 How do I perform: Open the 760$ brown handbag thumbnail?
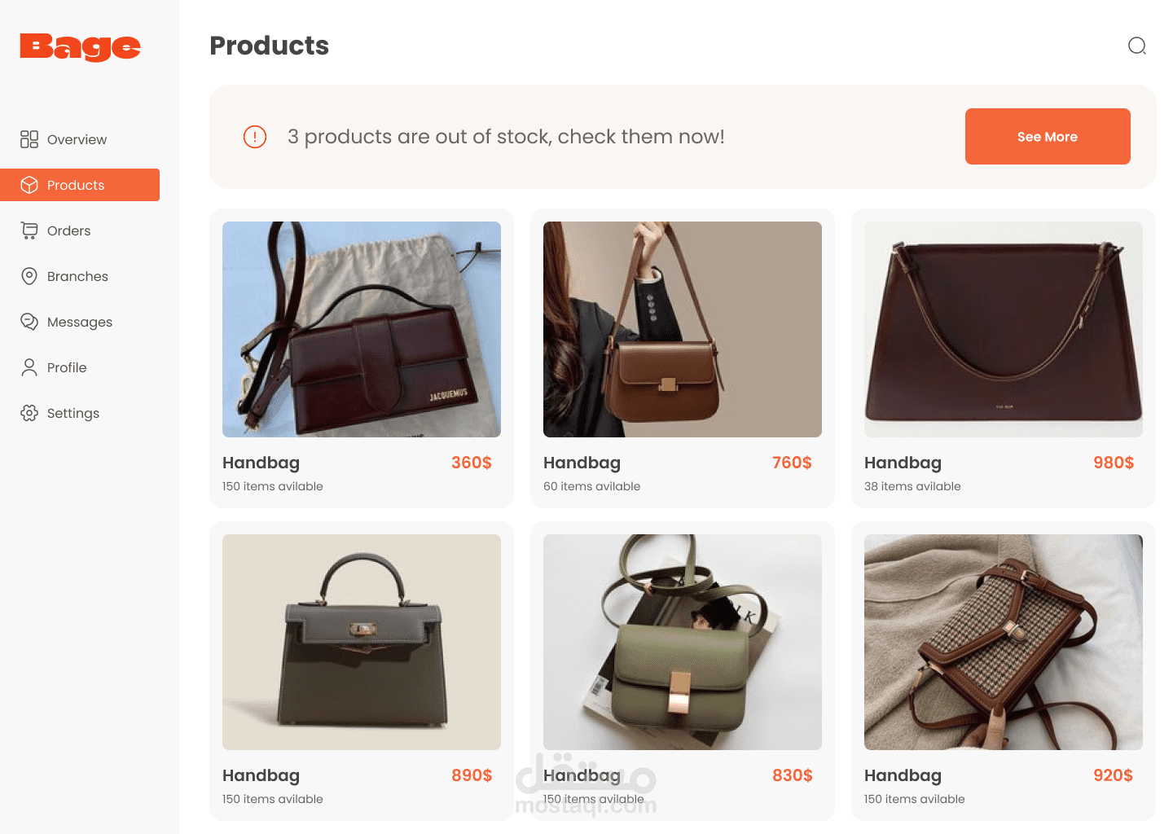[683, 329]
